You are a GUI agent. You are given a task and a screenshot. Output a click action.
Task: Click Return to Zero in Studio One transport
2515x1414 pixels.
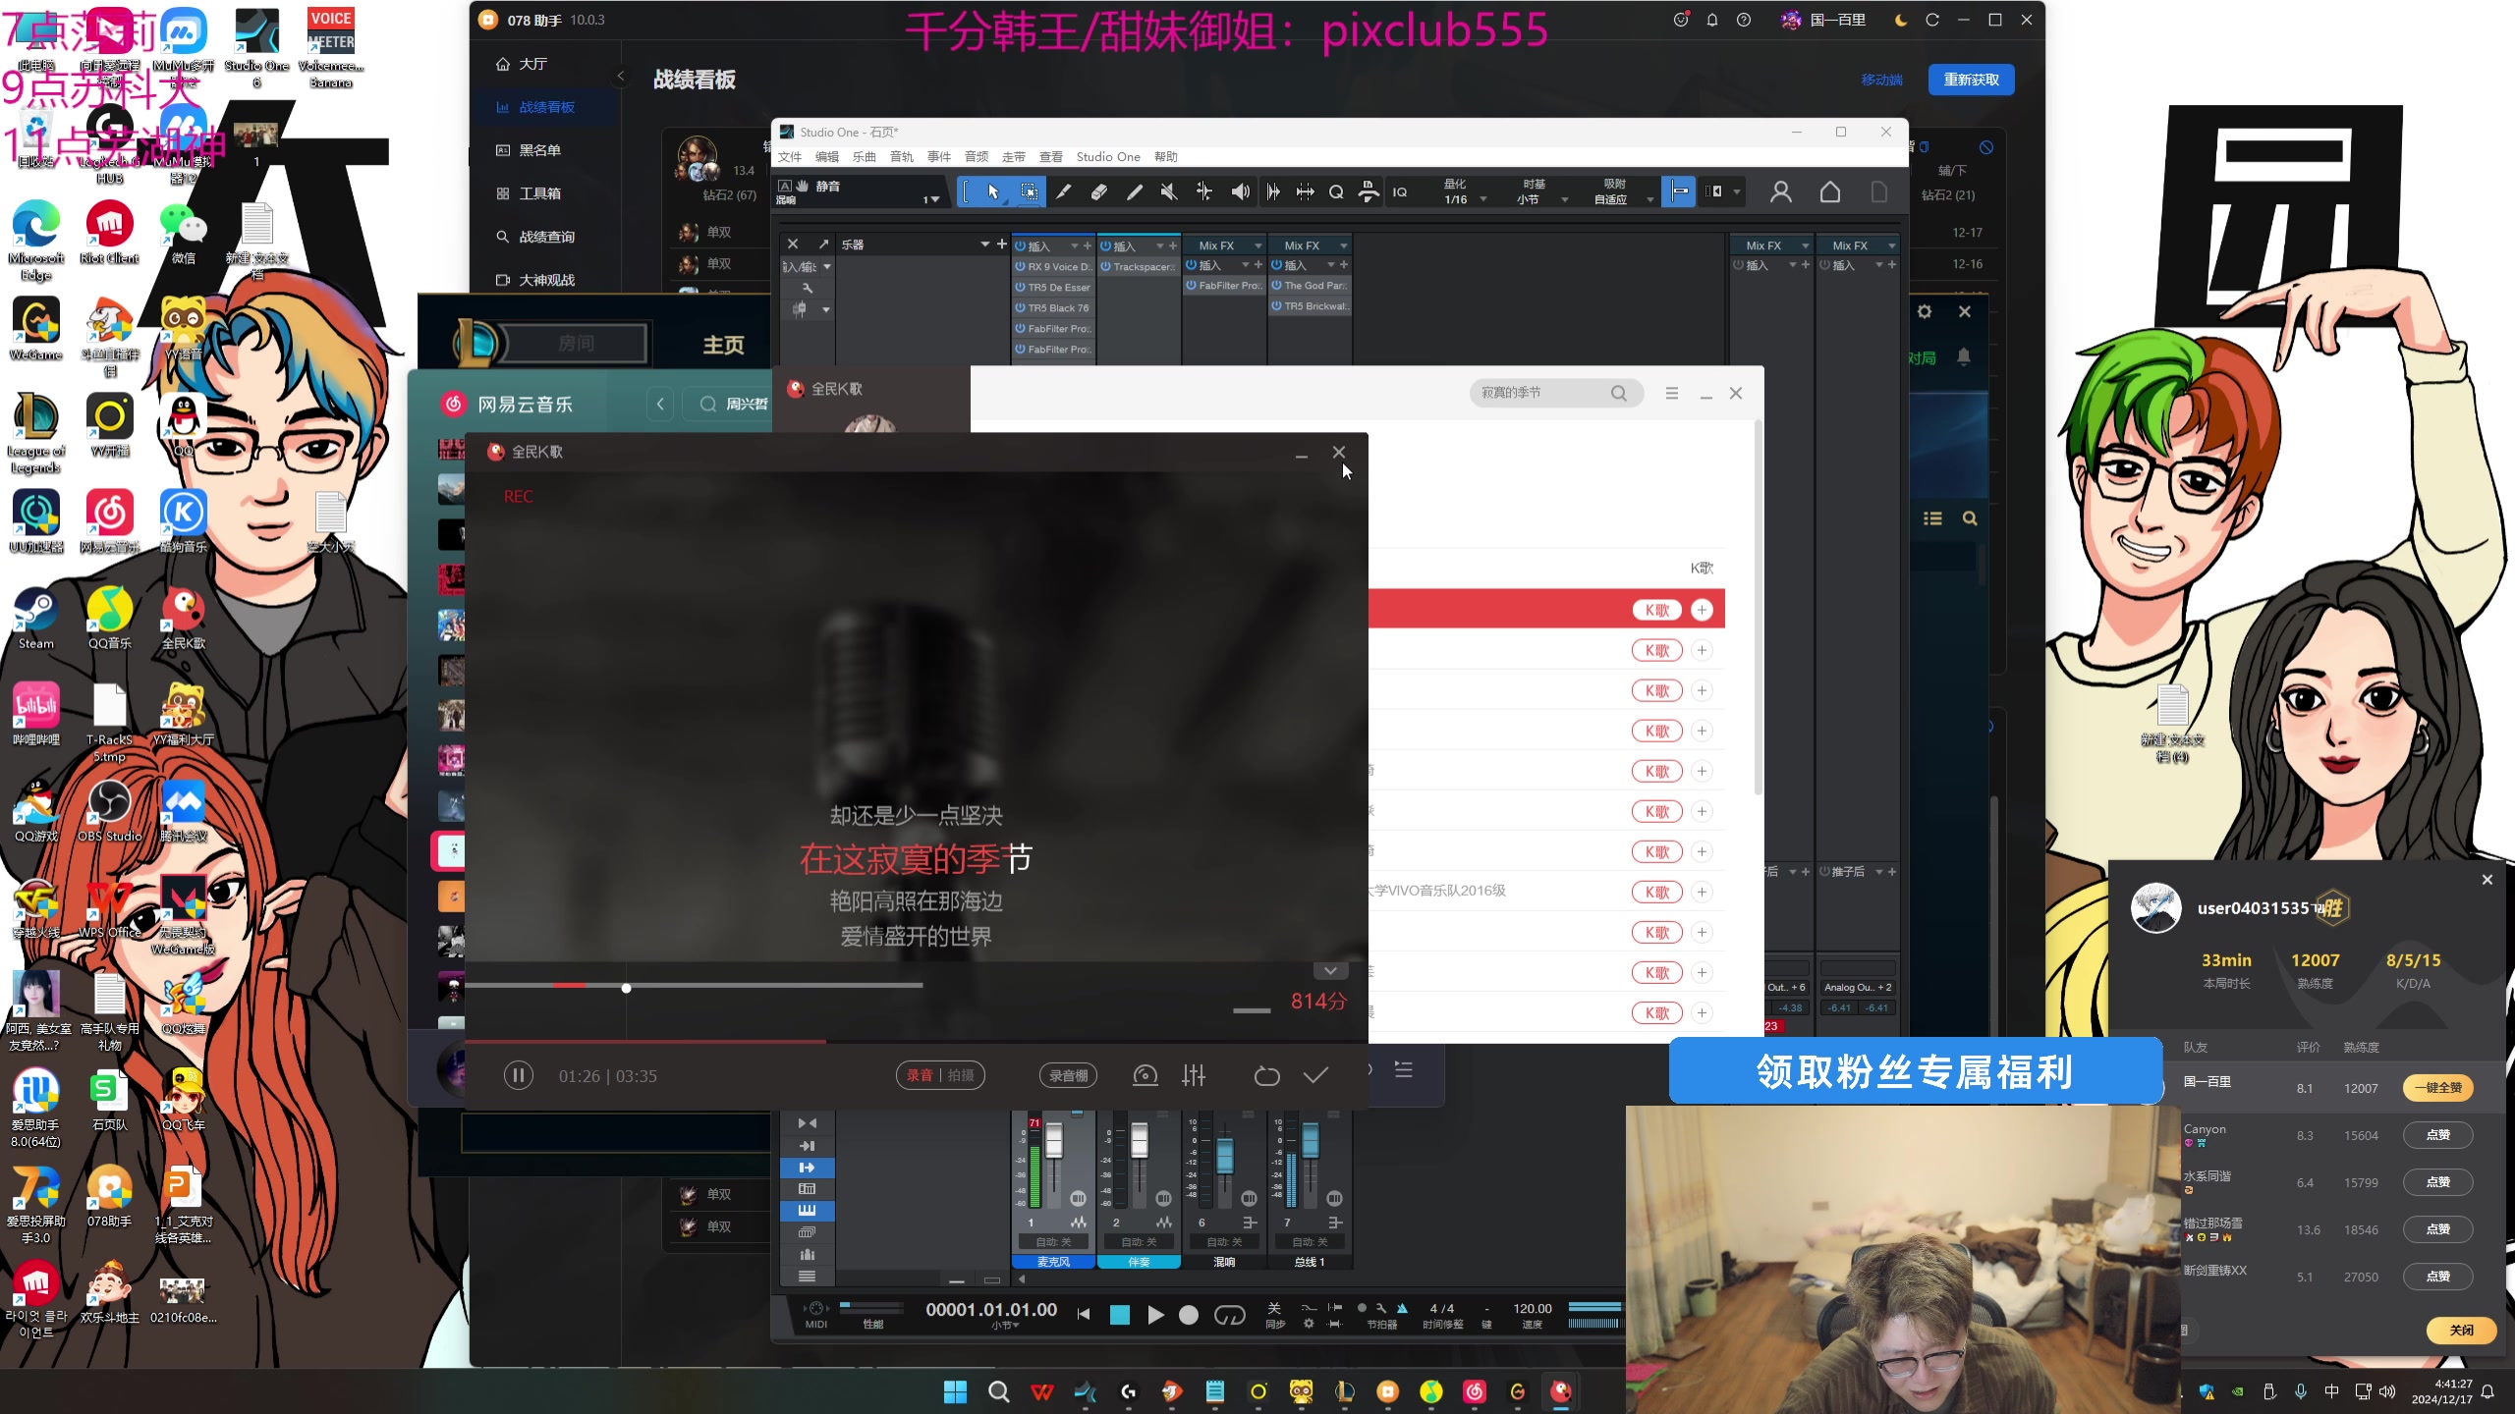1084,1315
